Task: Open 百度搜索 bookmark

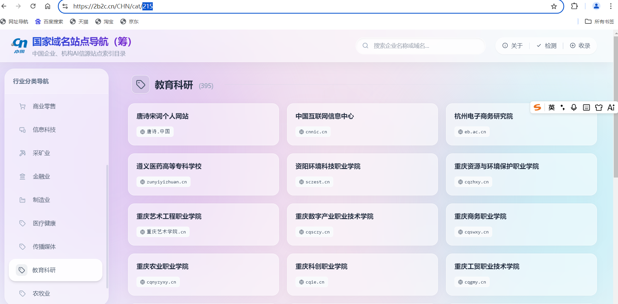Action: 49,21
